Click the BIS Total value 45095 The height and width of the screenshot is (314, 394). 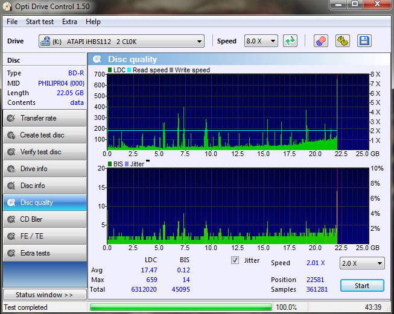coord(180,289)
